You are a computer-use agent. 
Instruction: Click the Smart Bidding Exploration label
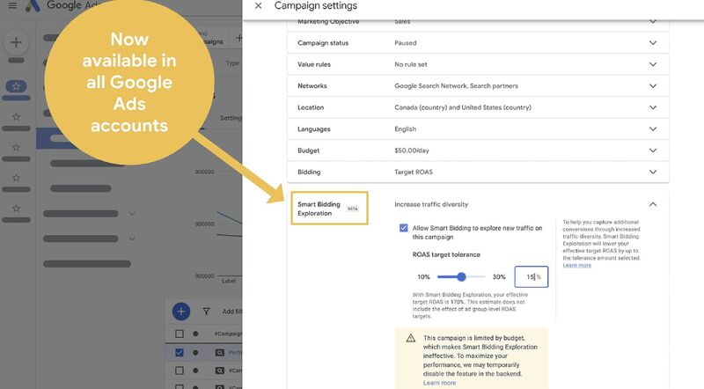[x=319, y=209]
